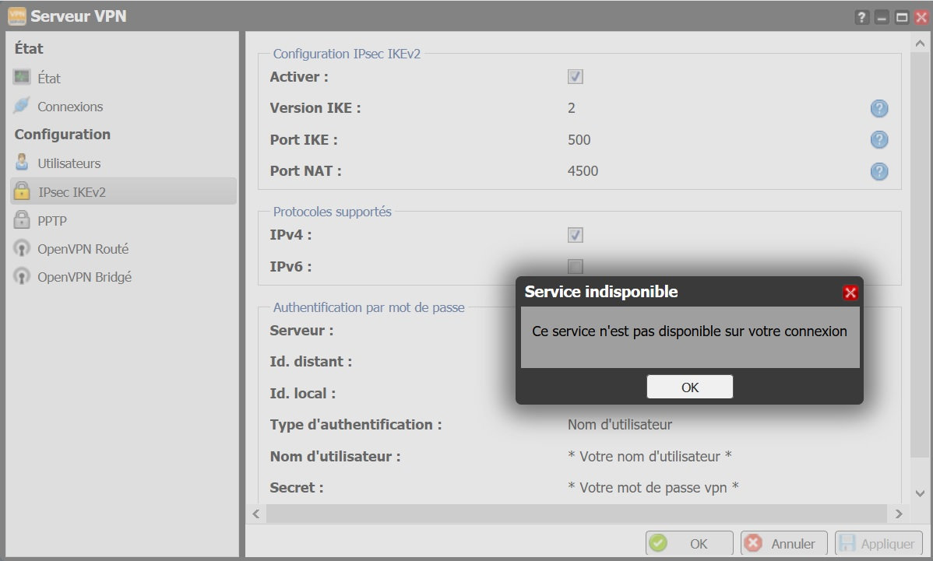The image size is (933, 561).
Task: Close the Service indisponible popup
Action: [850, 293]
